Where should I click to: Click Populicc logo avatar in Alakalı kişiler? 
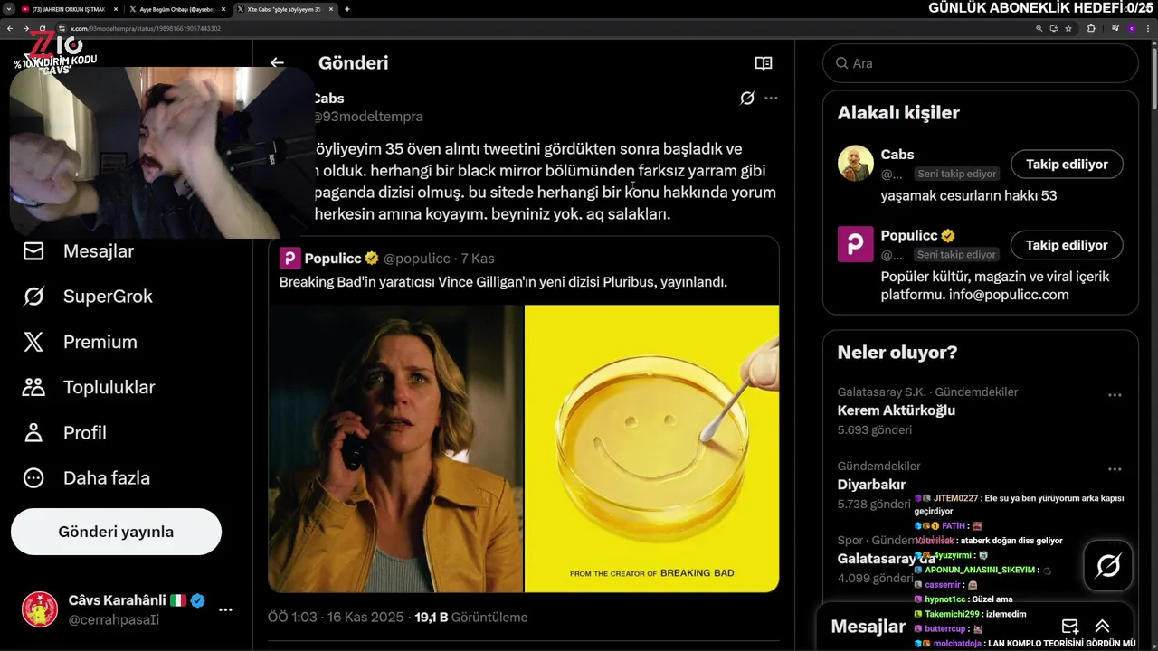[x=855, y=244]
